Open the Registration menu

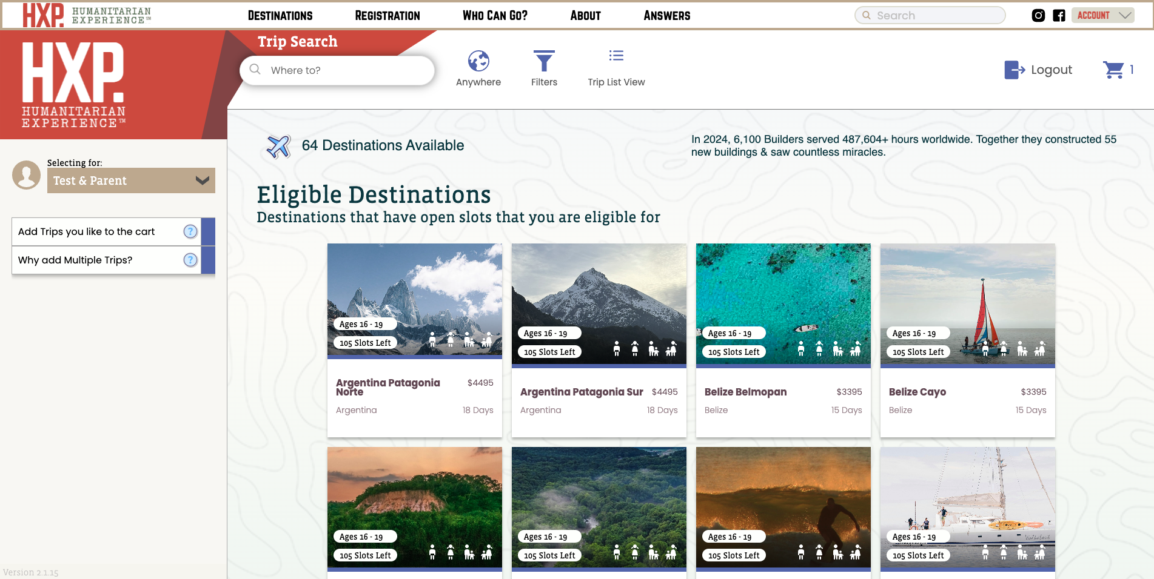(387, 16)
